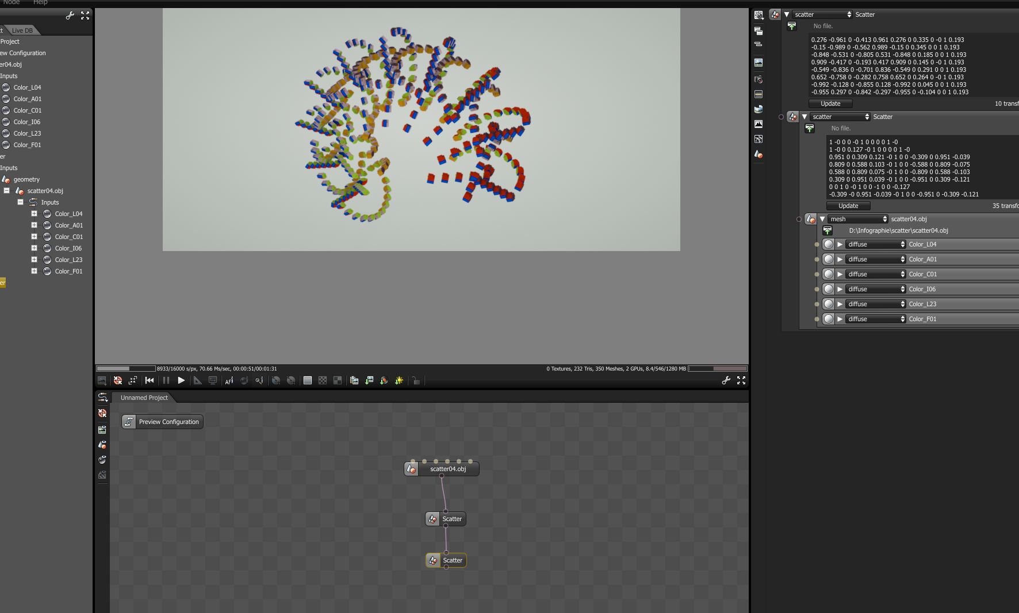Open the copy image to clipboard icon
Screen dimensions: 1019x613
(354, 380)
